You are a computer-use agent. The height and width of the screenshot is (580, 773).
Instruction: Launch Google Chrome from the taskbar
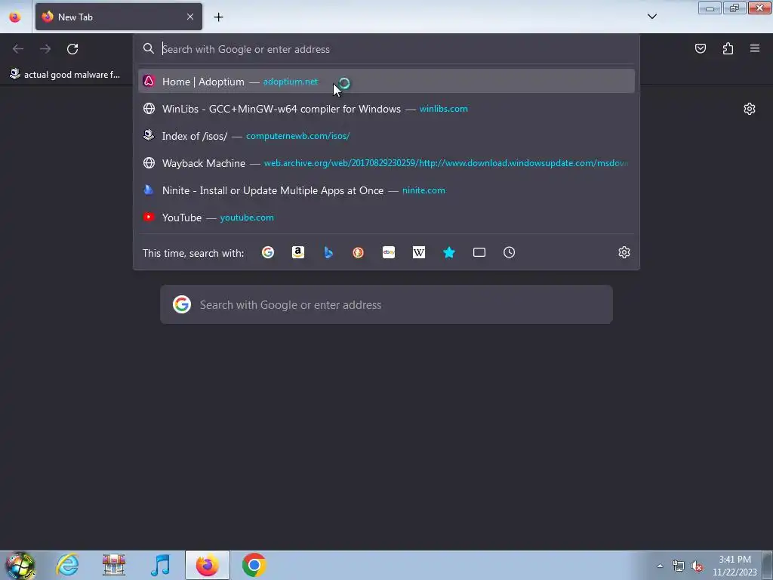[254, 565]
